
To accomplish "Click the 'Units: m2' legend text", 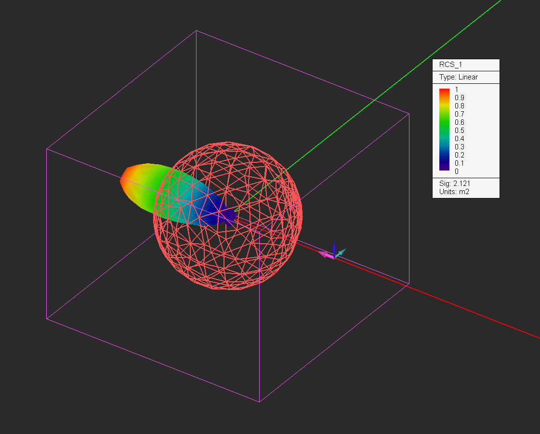I will click(x=453, y=192).
